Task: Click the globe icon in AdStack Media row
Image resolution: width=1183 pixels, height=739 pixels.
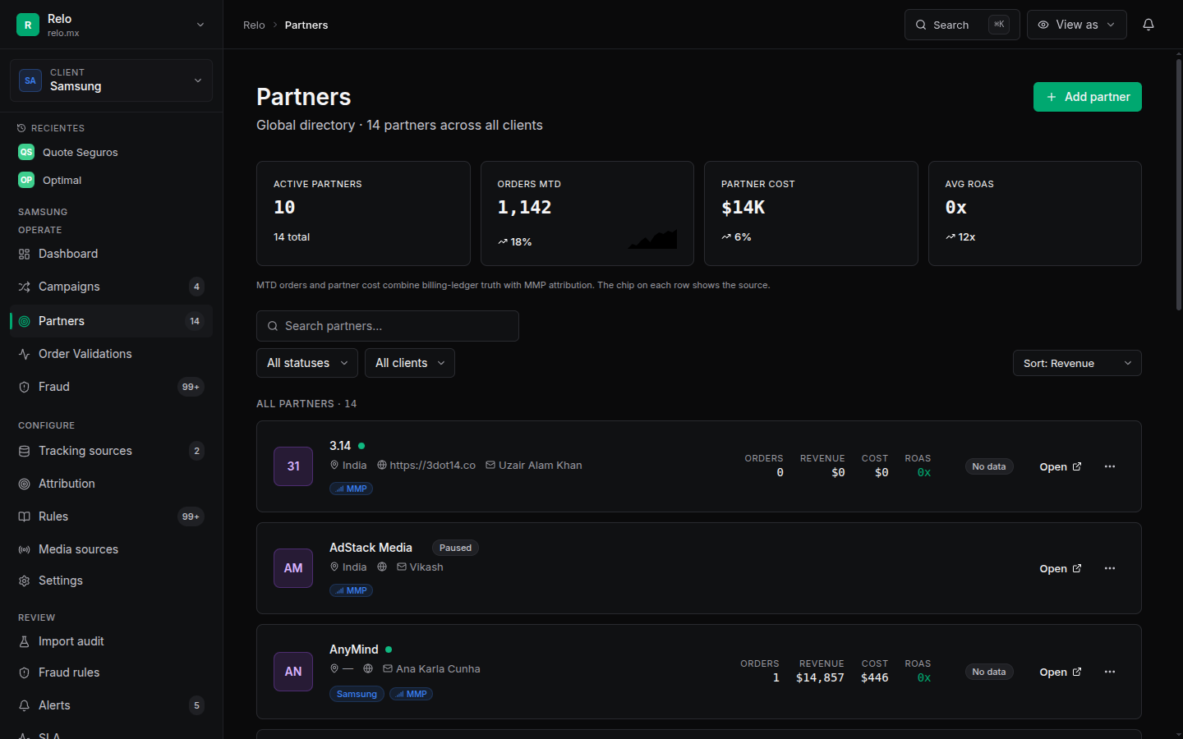Action: point(382,567)
